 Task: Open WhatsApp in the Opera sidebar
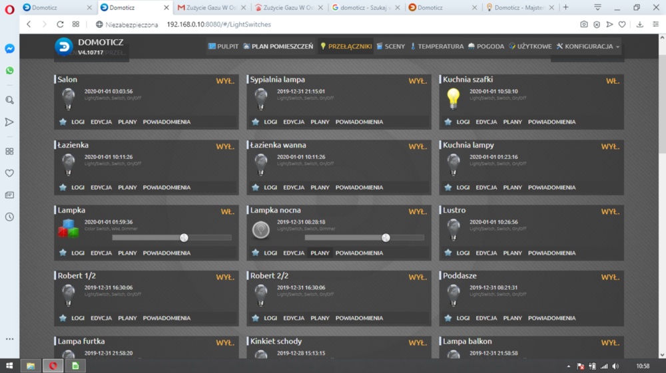9,70
